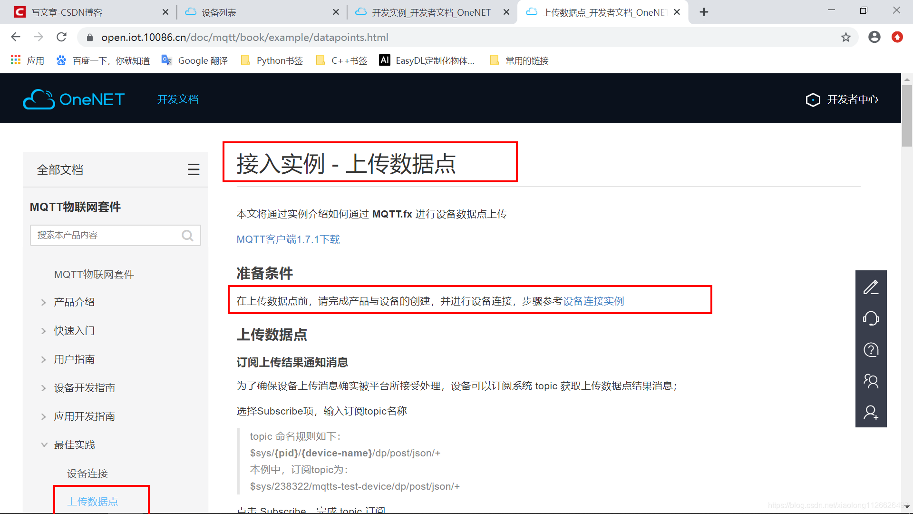
Task: Click the sidebar search input field
Action: (x=112, y=236)
